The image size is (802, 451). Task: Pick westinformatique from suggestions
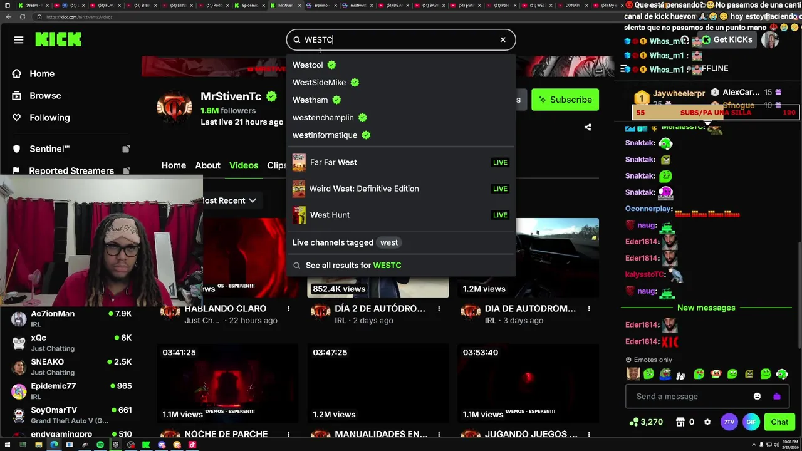click(331, 135)
